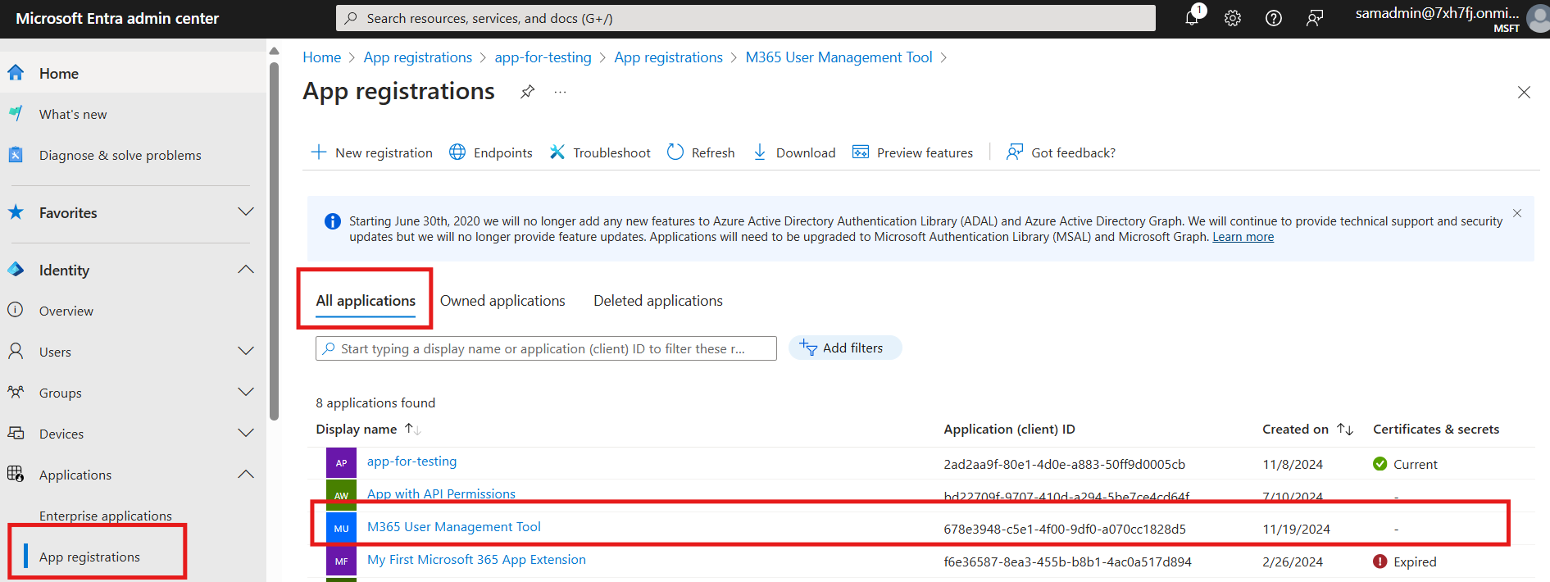Open Learn more link in banner

click(x=1243, y=237)
